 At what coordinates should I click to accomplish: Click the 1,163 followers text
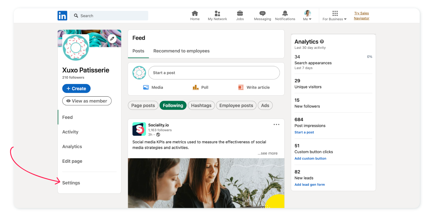click(x=160, y=130)
